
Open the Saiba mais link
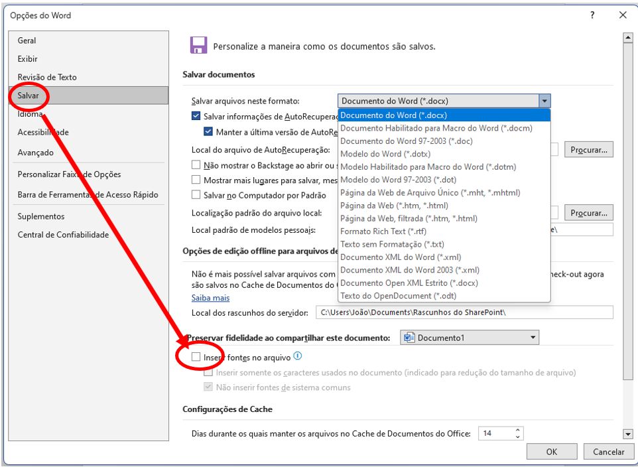click(210, 298)
